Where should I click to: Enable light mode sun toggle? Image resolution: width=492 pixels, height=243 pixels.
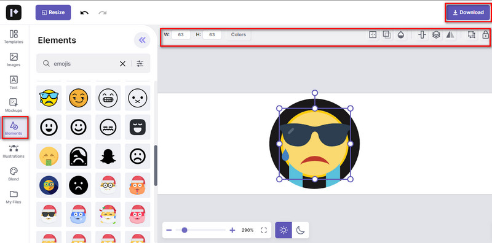284,230
